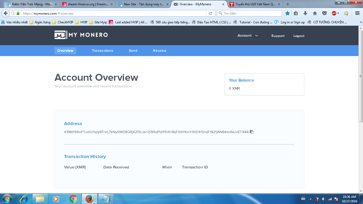Launch Internet Explorer from the taskbar

pos(24,199)
